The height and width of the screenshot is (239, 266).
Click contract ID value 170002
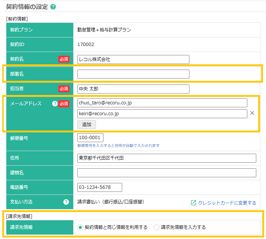[86, 45]
